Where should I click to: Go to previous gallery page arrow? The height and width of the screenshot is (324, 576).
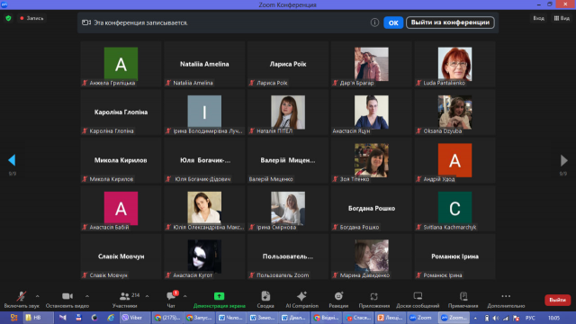tap(12, 160)
